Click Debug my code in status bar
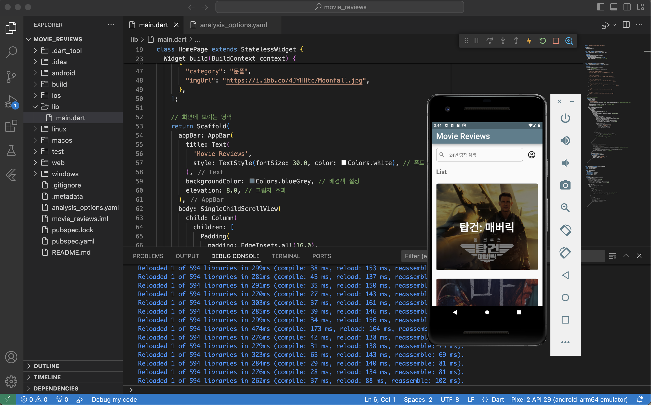 pos(114,399)
